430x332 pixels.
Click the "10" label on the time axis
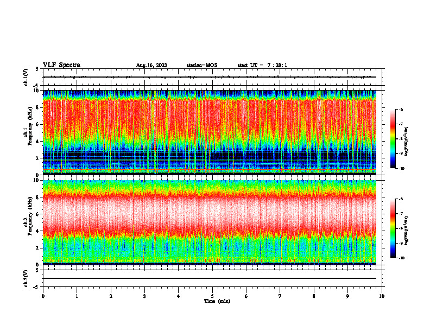382,296
